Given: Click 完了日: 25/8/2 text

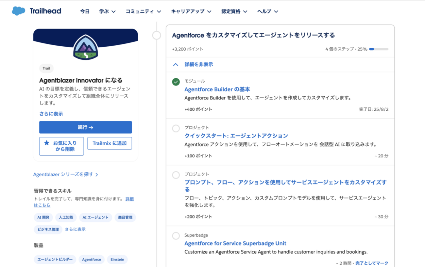Looking at the screenshot, I should click(x=374, y=109).
